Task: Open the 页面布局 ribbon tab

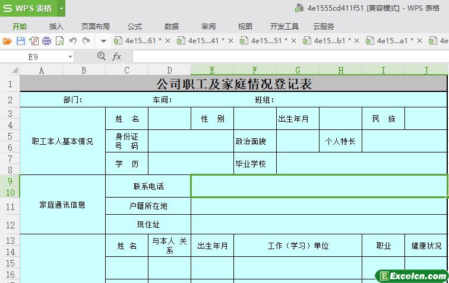Action: (x=96, y=27)
